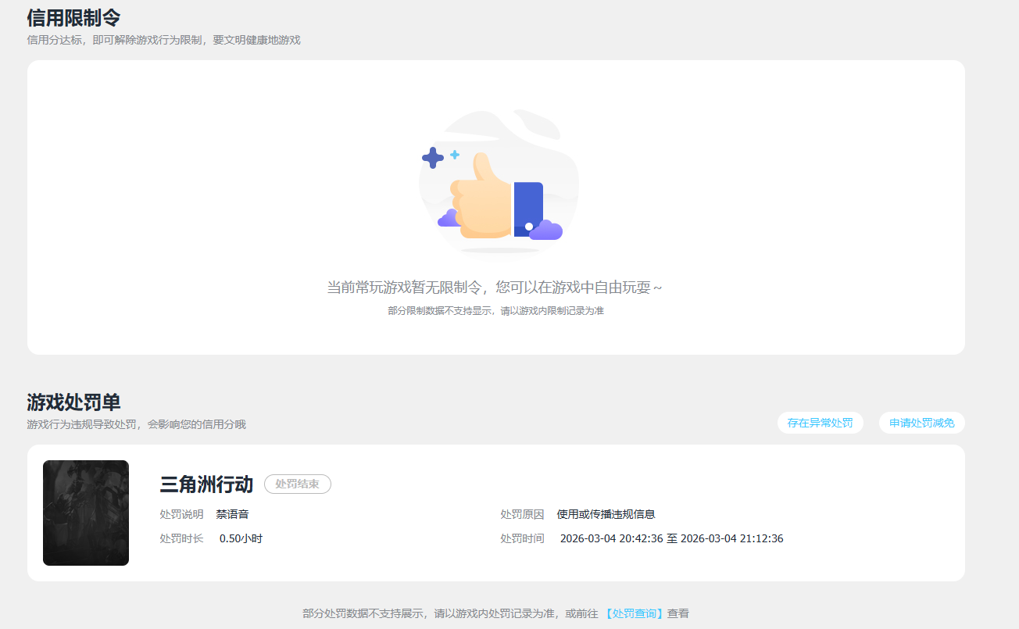Select the 禁语音 penalty description value
The height and width of the screenshot is (629, 1019).
(x=232, y=514)
